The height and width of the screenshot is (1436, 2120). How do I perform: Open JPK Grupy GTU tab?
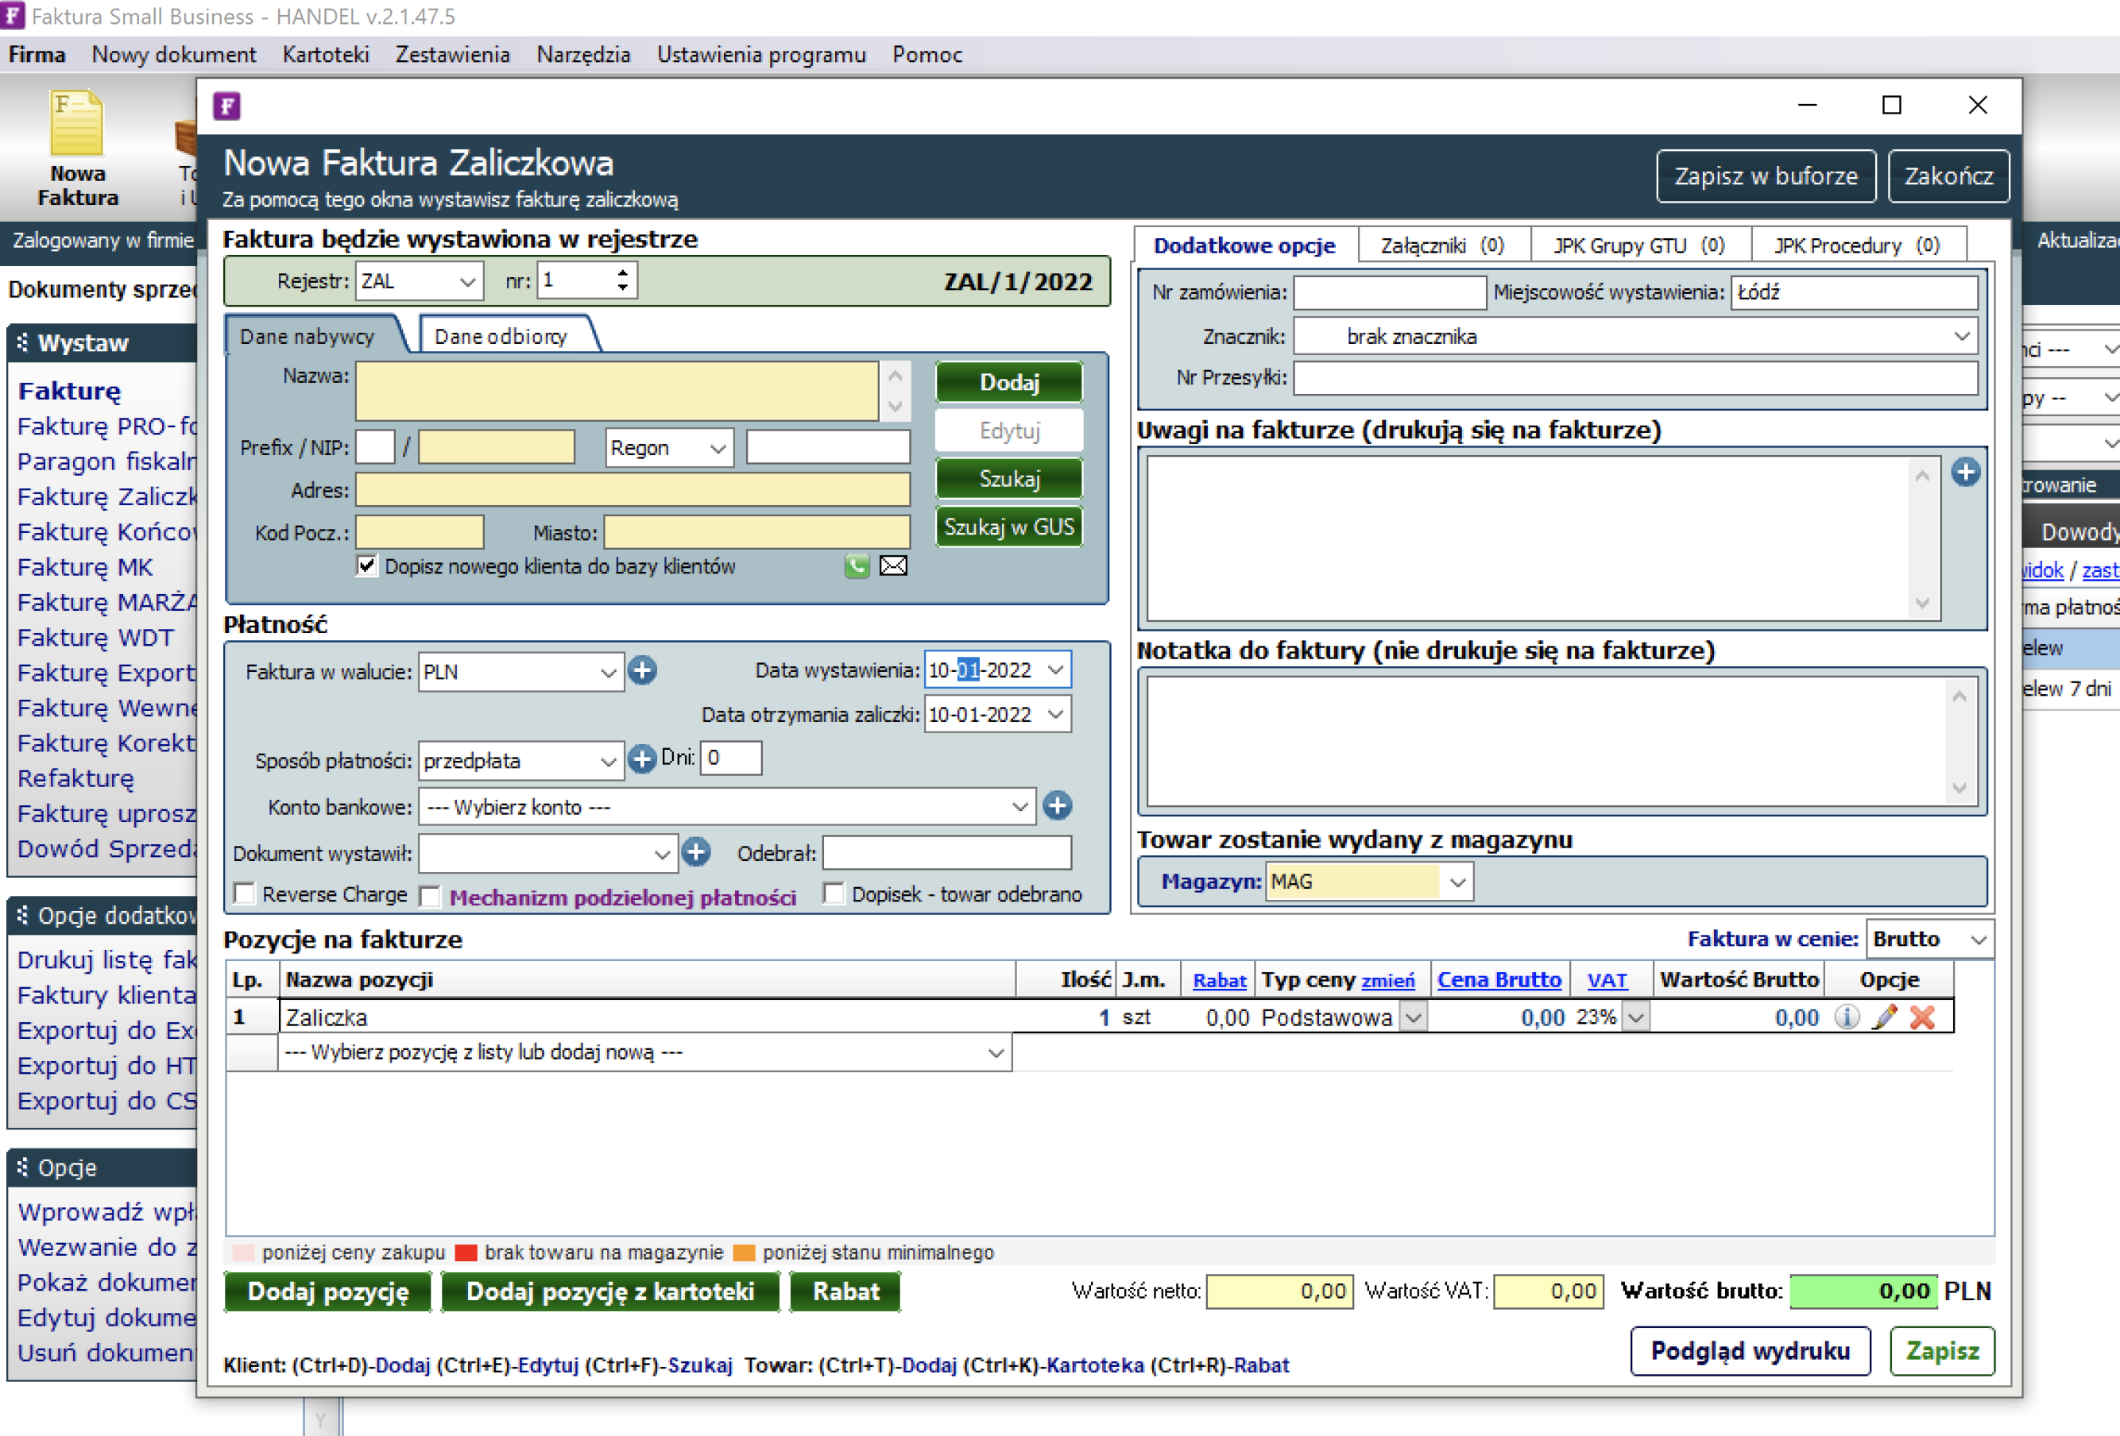click(x=1638, y=245)
